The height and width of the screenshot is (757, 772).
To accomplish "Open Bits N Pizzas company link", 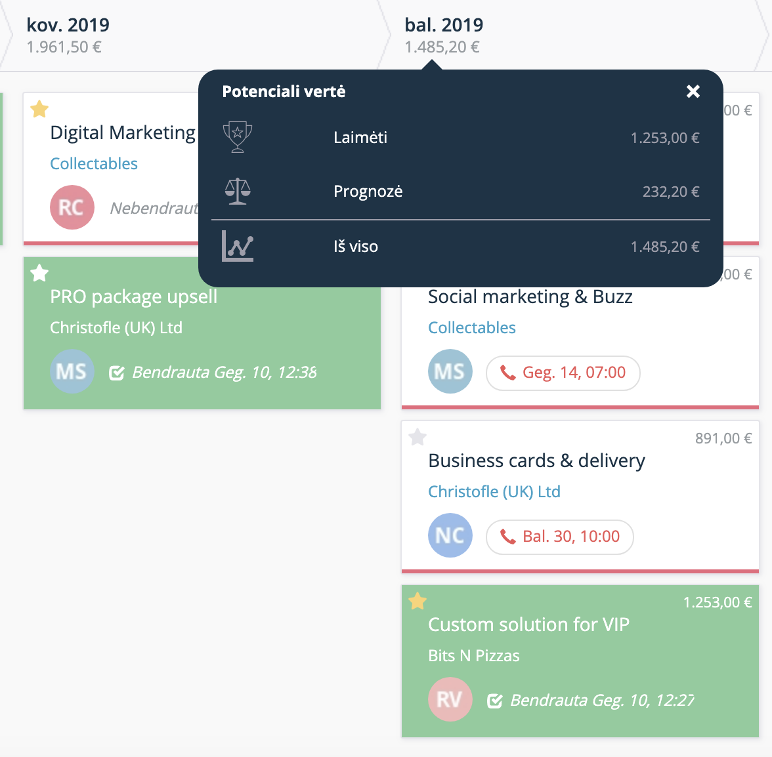I will [474, 655].
